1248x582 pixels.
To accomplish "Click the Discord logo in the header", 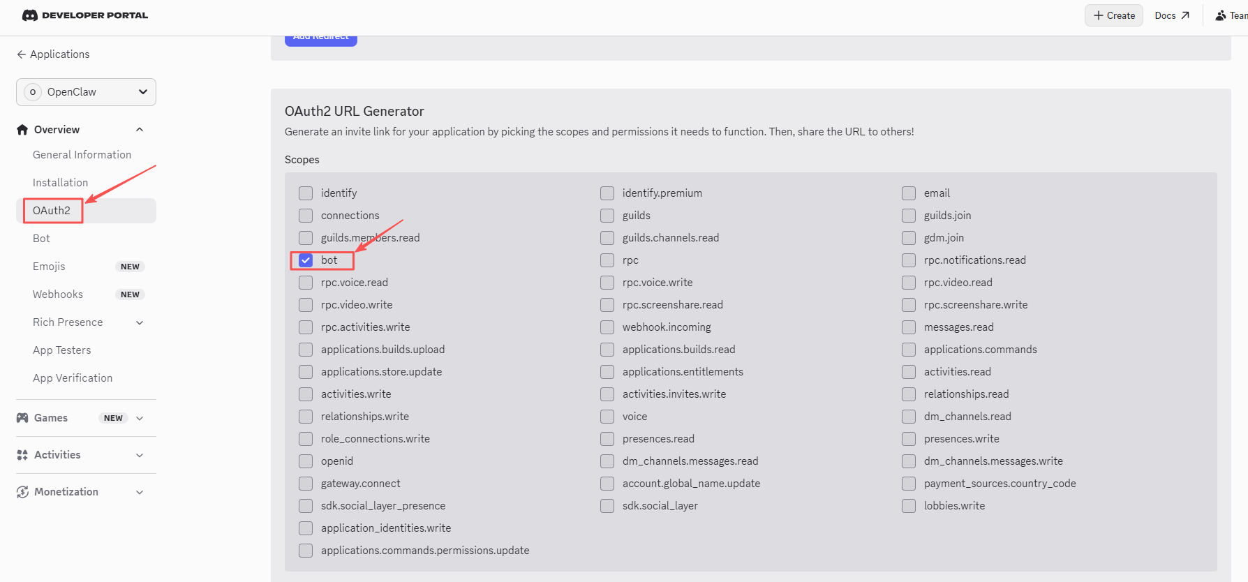I will pyautogui.click(x=30, y=15).
